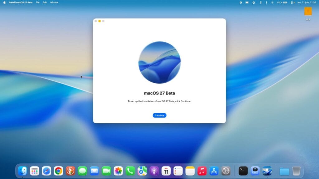Click the 'macOS 27 Beta' heading
This screenshot has width=319, height=179.
(x=159, y=93)
